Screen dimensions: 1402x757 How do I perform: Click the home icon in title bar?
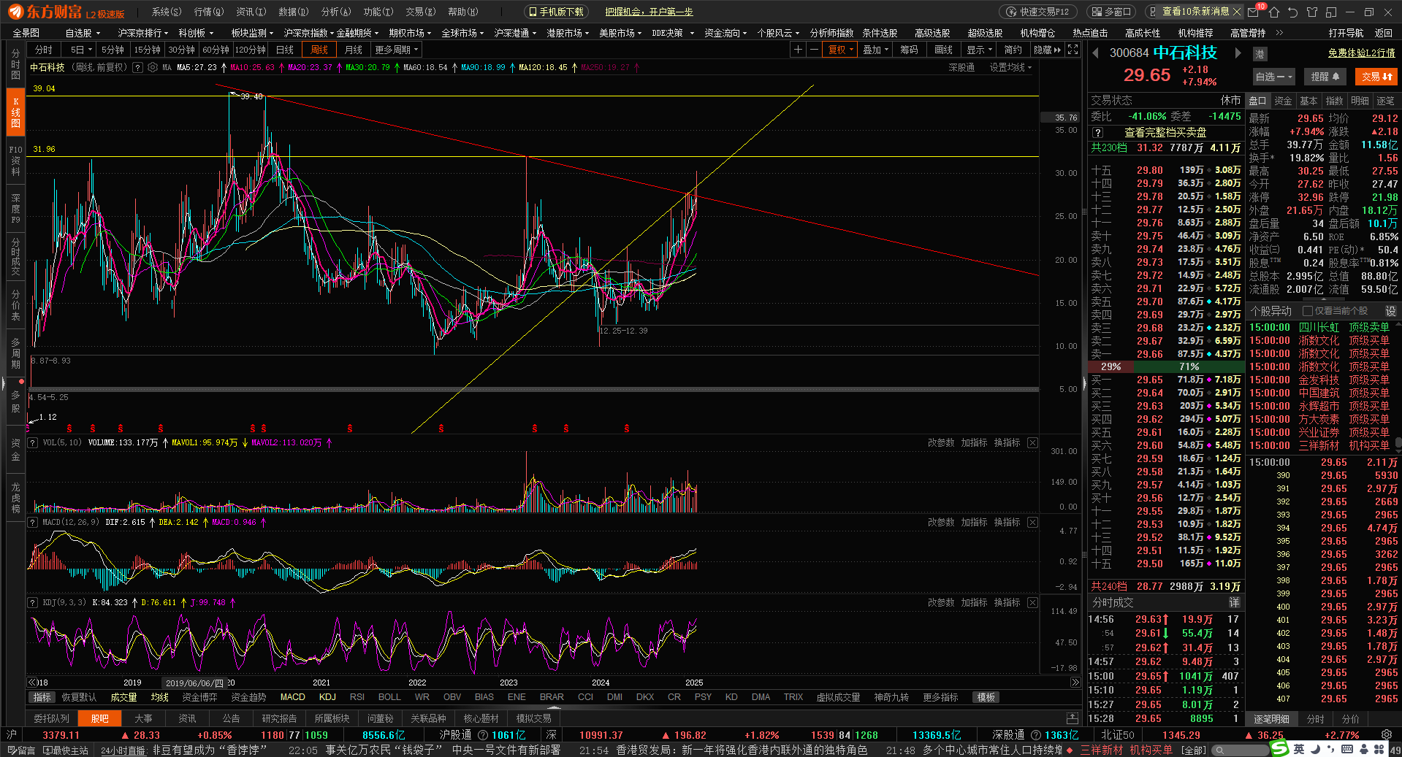coord(1274,12)
